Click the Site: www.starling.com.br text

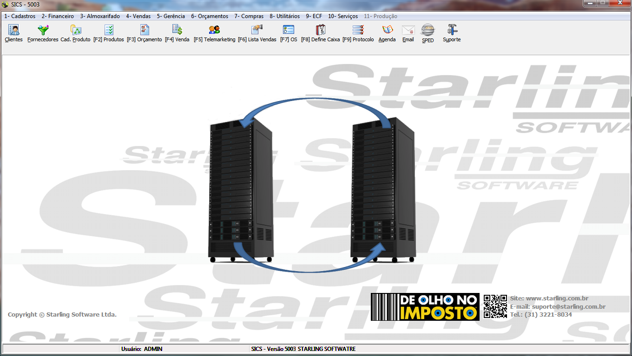tap(549, 298)
